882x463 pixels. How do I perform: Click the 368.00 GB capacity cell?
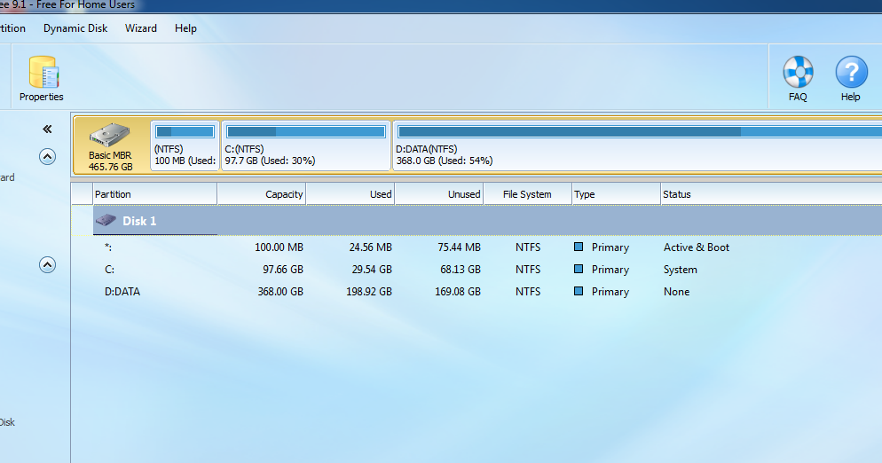[x=280, y=292]
